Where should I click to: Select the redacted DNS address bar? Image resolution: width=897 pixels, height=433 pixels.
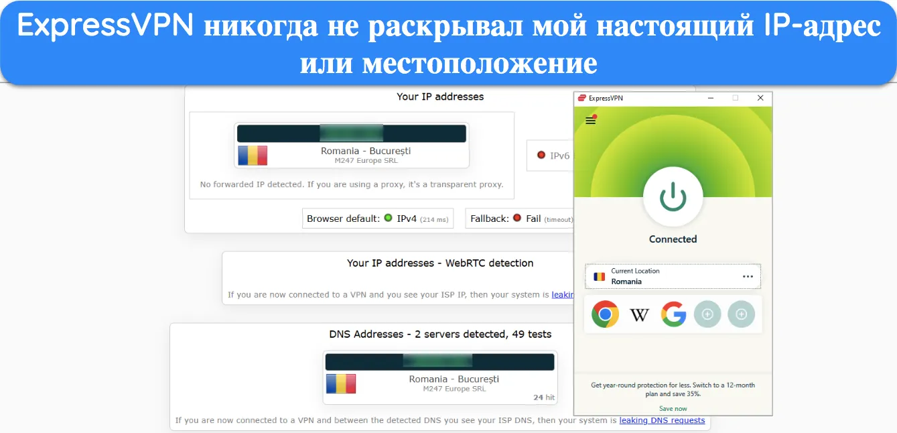[x=439, y=362]
